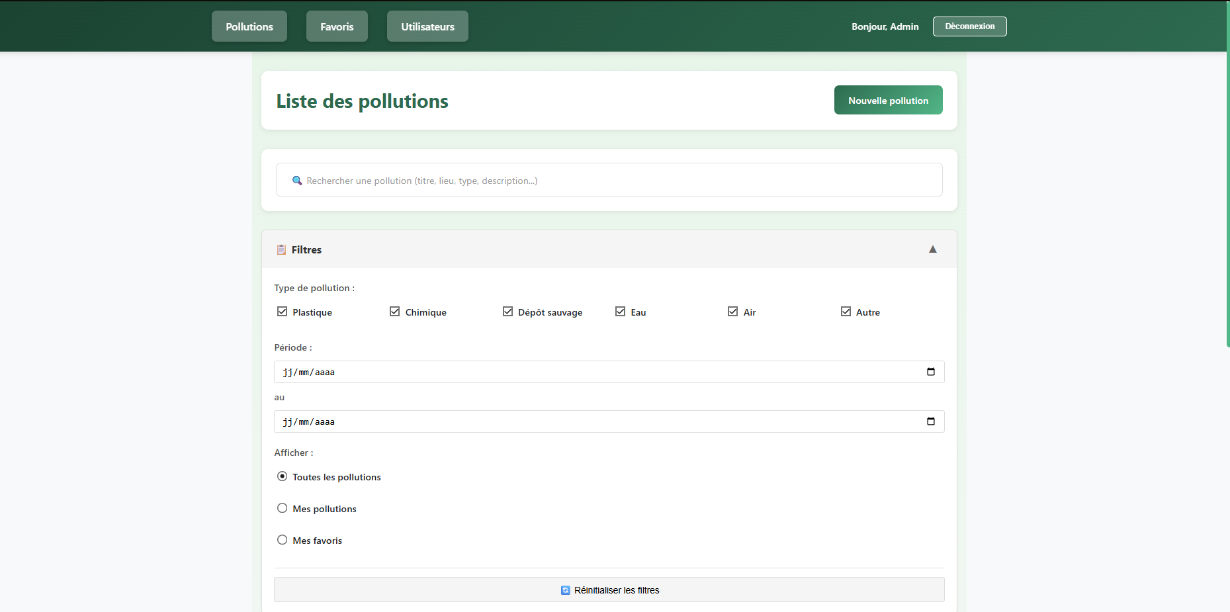This screenshot has width=1230, height=612.
Task: Focus the pollution search field
Action: point(609,180)
